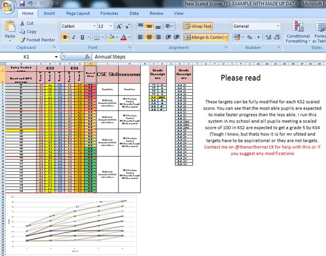Click the Save icon in quick access toolbar
Image resolution: width=326 pixels, height=256 pixels.
[22, 3]
